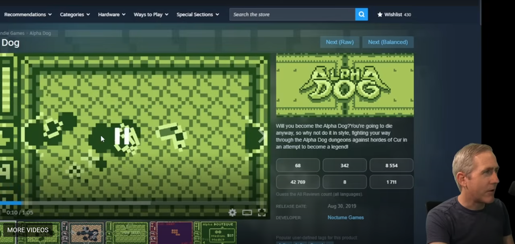Select the 8 554 answer button
The image size is (515, 244).
pyautogui.click(x=391, y=165)
